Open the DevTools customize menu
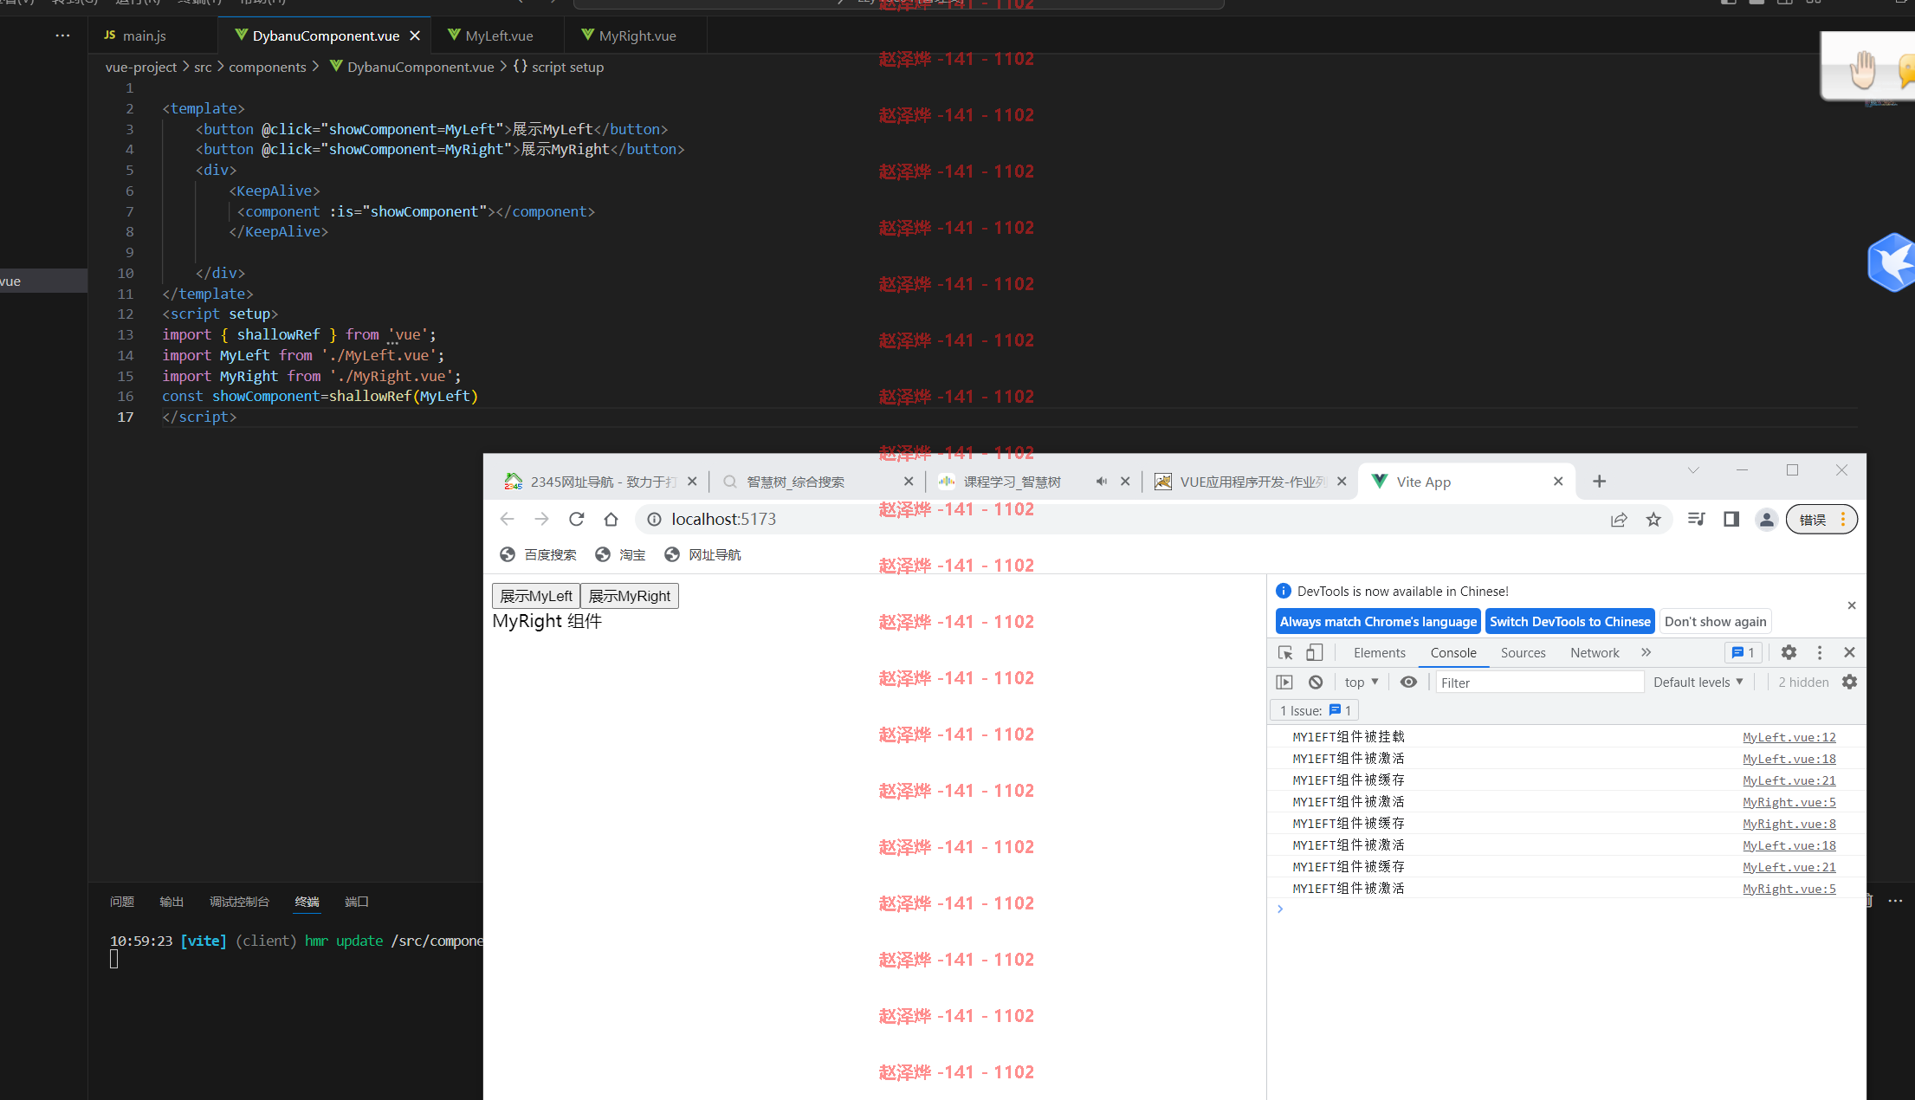Screen dimensions: 1915x1100 1820,652
